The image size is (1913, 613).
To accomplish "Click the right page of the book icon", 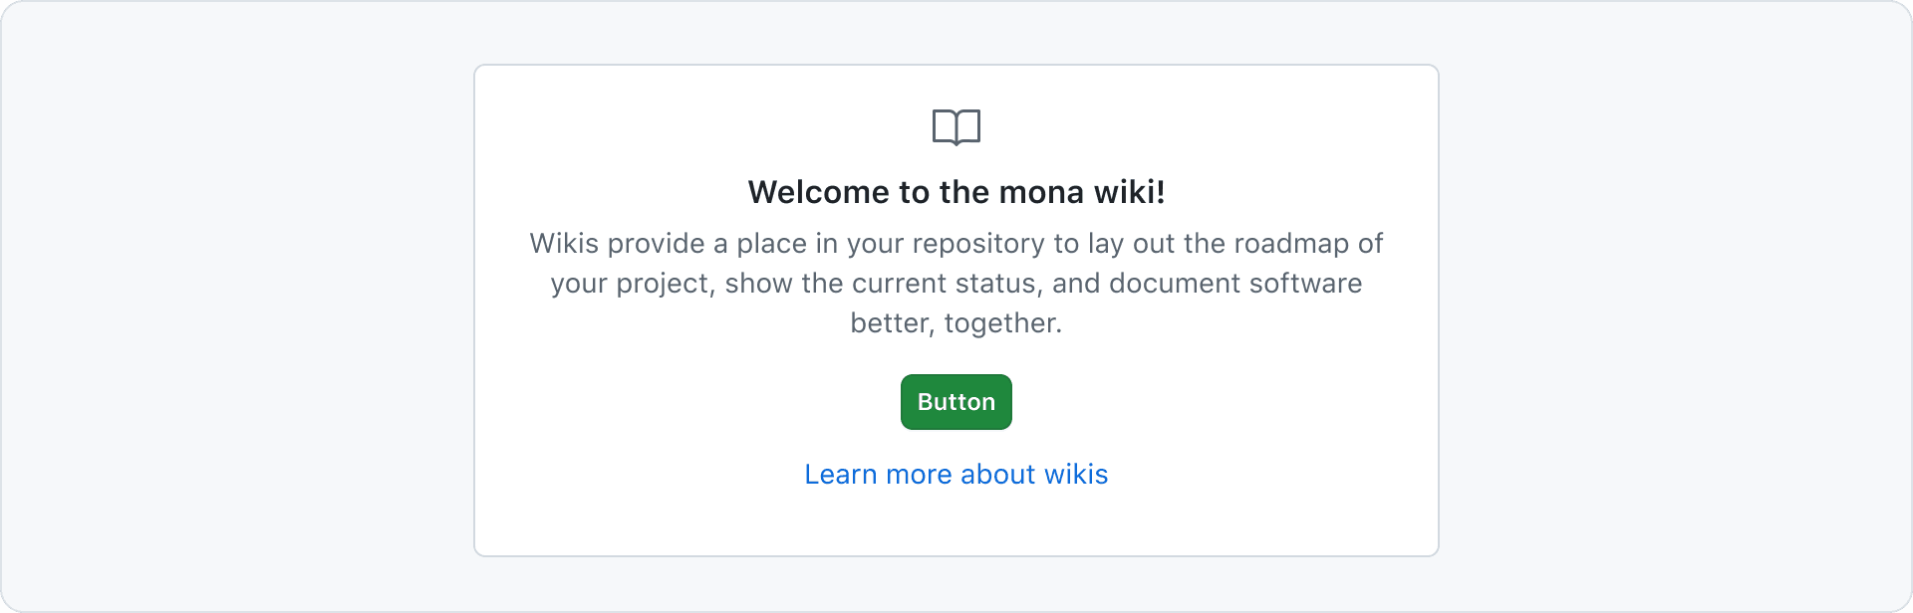I will 968,126.
